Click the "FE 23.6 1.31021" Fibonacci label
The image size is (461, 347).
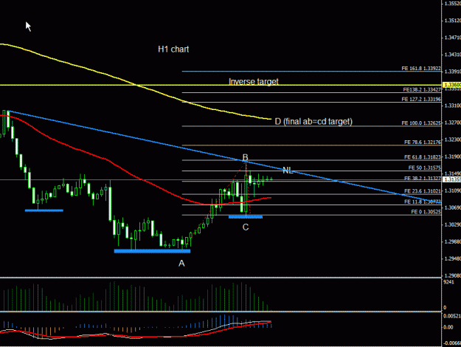coord(423,191)
